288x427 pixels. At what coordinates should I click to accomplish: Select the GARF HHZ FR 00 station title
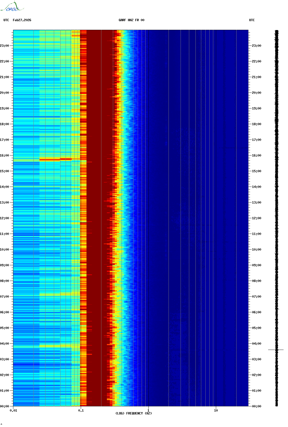[x=131, y=20]
